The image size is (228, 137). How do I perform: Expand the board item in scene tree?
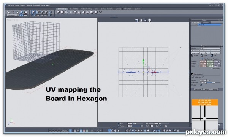click(195, 25)
